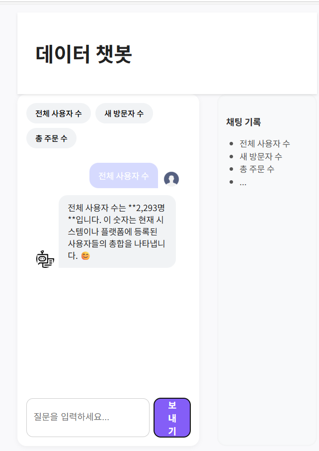Select the 새 방문자 수 suggestion chip
The width and height of the screenshot is (319, 451).
click(x=124, y=113)
